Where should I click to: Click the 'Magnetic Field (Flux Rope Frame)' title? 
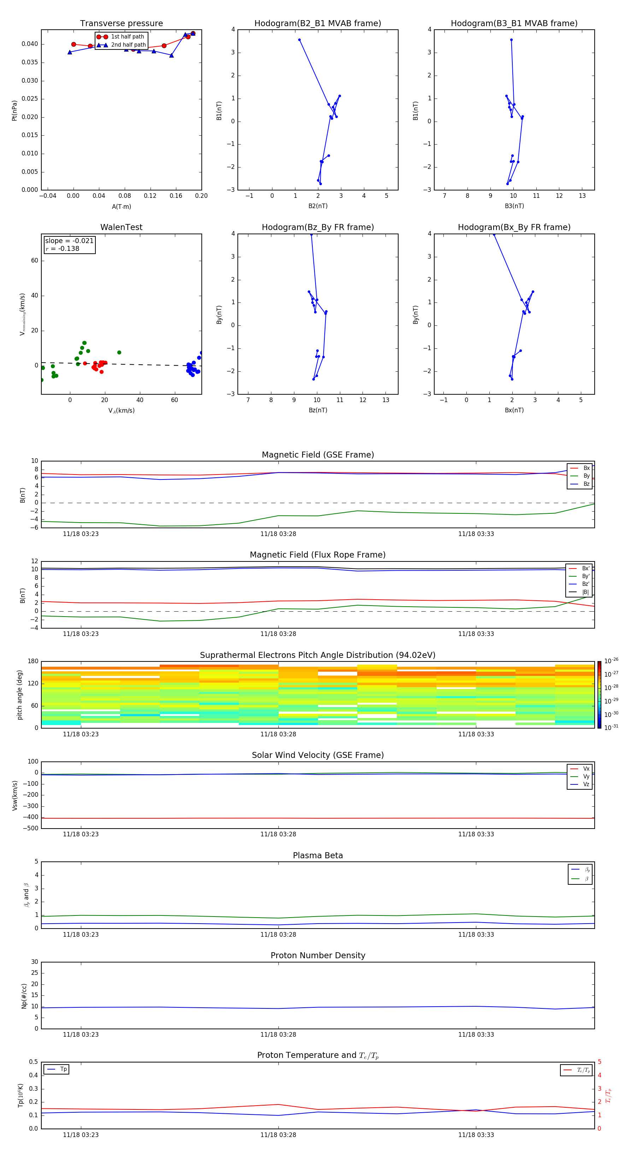coord(318,555)
